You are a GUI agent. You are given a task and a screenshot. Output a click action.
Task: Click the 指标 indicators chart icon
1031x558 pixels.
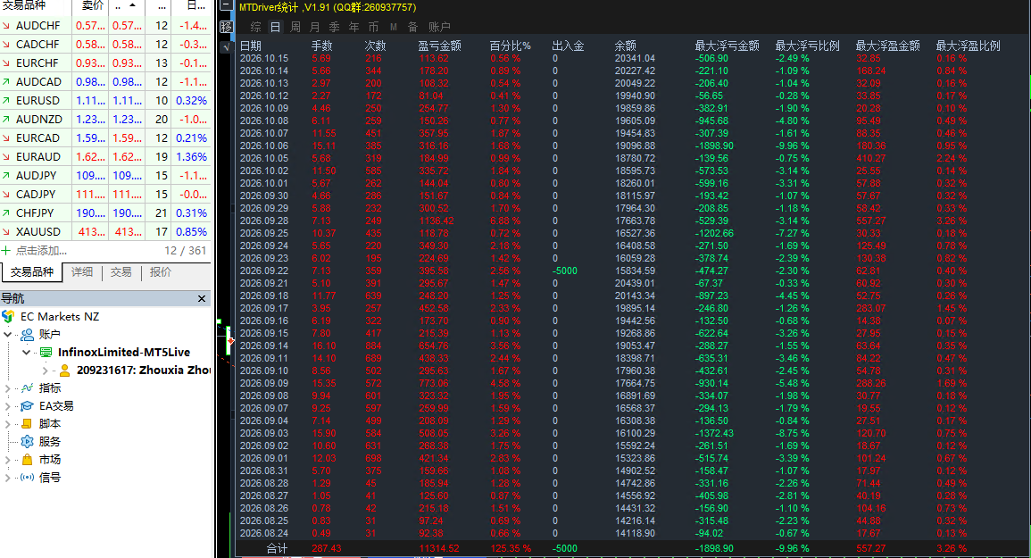click(27, 388)
